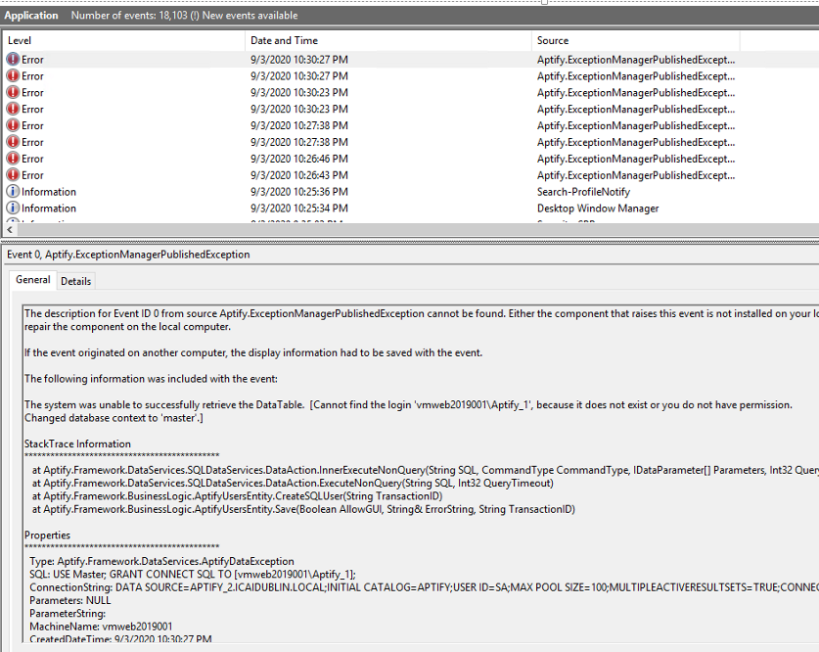This screenshot has width=819, height=652.
Task: Click the 'If the event originated' sentence
Action: [x=253, y=352]
